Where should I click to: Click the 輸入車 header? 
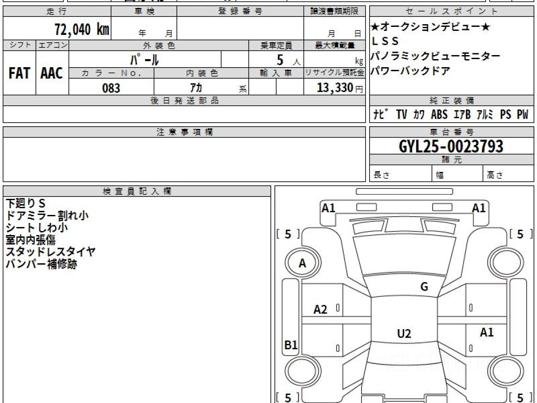pyautogui.click(x=276, y=73)
